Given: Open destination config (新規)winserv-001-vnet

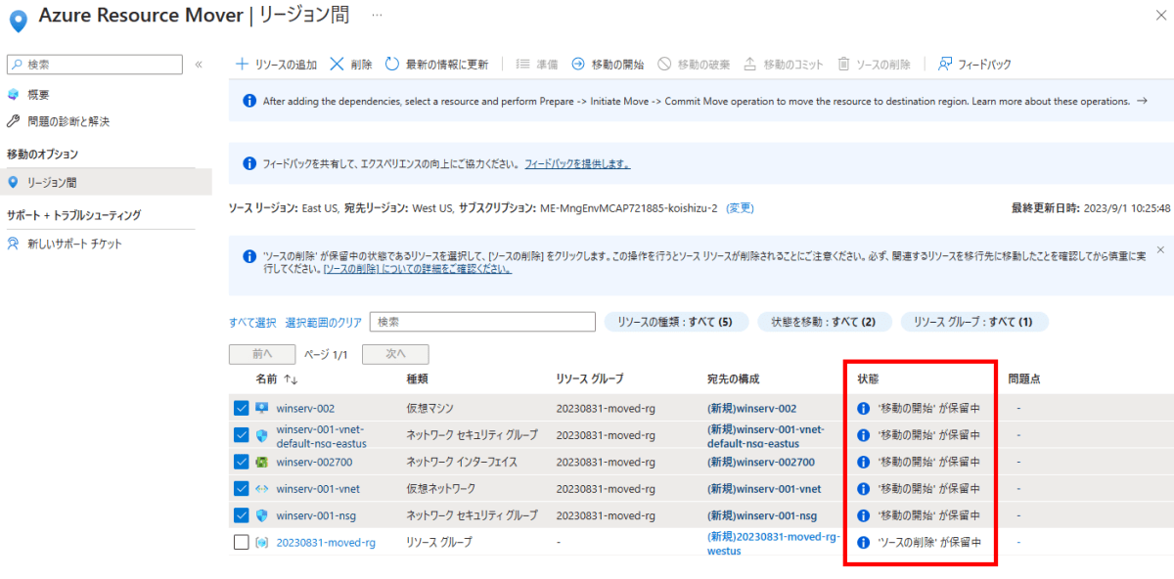Looking at the screenshot, I should pyautogui.click(x=764, y=488).
